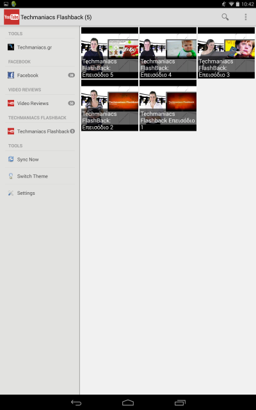Open Techmaniacs FlashBack Επεισόδιο 5 video
The width and height of the screenshot is (256, 410).
109,53
